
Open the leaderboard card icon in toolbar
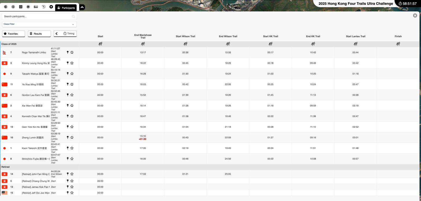[x=36, y=7]
